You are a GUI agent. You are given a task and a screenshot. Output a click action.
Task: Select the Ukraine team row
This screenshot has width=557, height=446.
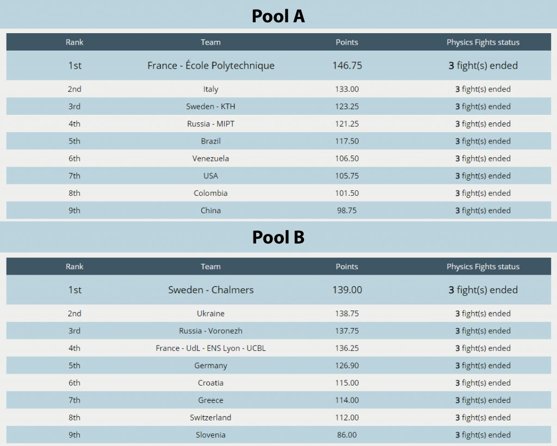pos(278,313)
